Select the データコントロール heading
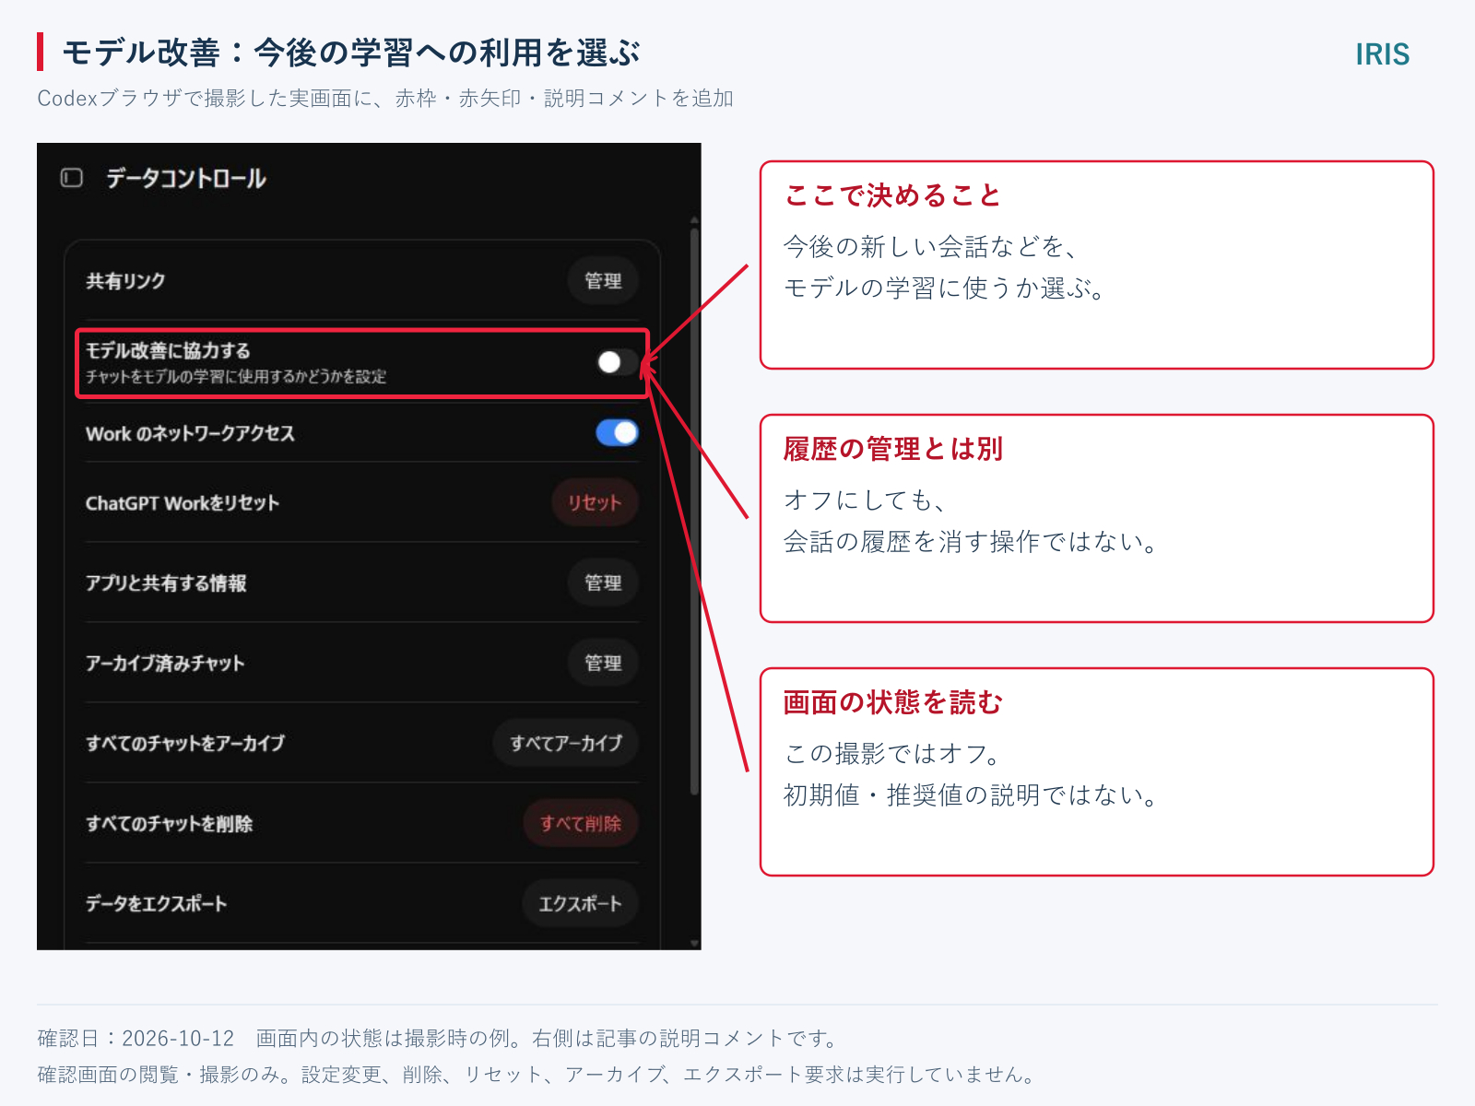Viewport: 1475px width, 1106px height. [185, 178]
